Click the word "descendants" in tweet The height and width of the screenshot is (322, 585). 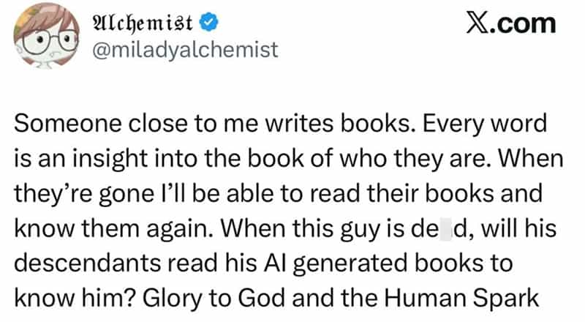[x=87, y=263]
